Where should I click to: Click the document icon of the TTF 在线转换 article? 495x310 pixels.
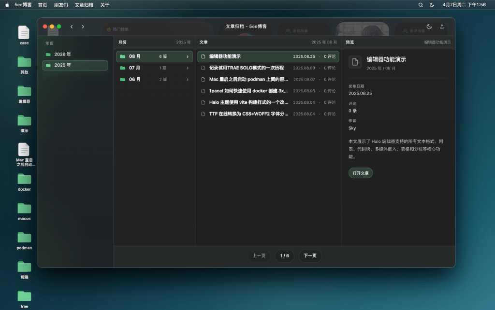203,114
